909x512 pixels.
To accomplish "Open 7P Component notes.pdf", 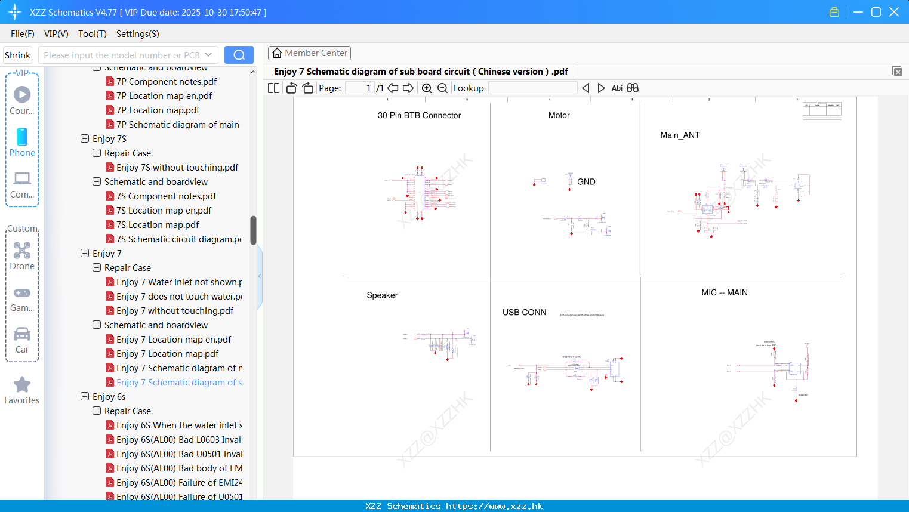I will 167,81.
